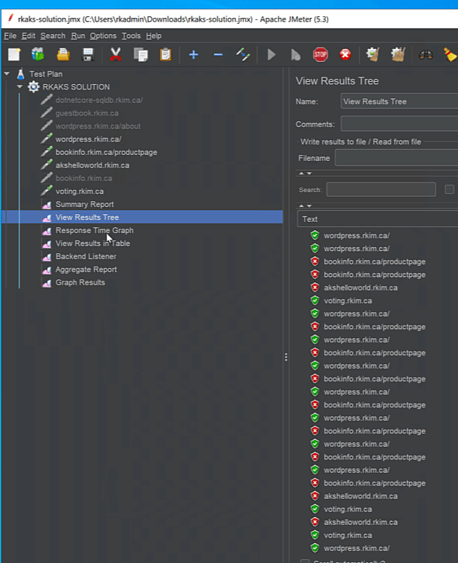Viewport: 458px width, 563px height.
Task: Click the Add plus toolbar icon
Action: [193, 54]
